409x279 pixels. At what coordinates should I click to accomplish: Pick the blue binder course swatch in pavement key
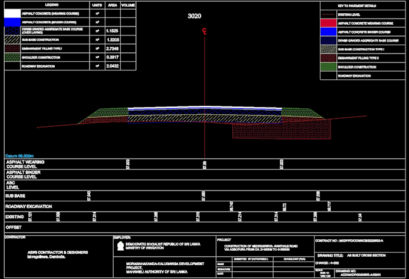tap(328, 31)
